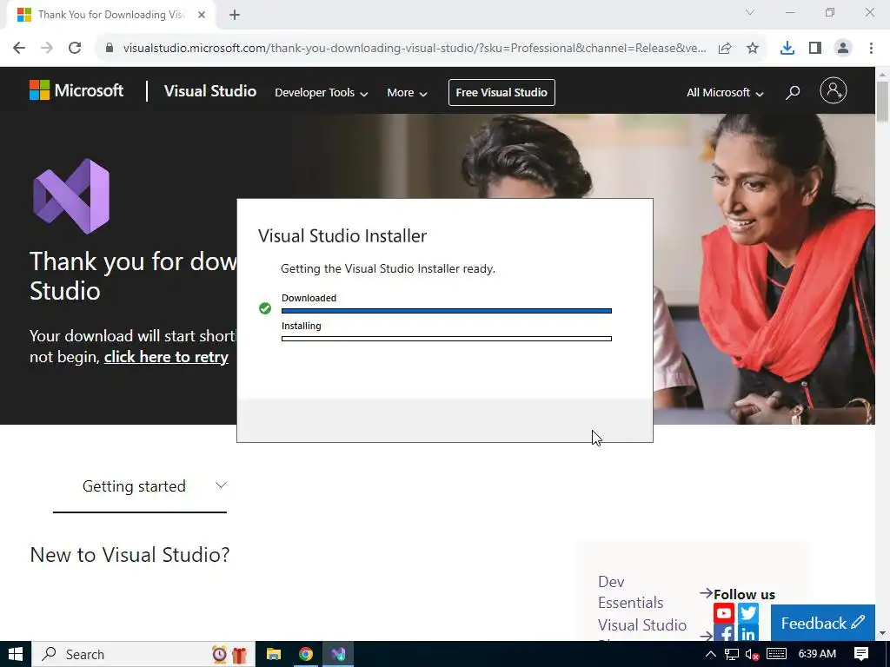Open the tab search chevron in Chrome
890x667 pixels.
click(x=750, y=12)
